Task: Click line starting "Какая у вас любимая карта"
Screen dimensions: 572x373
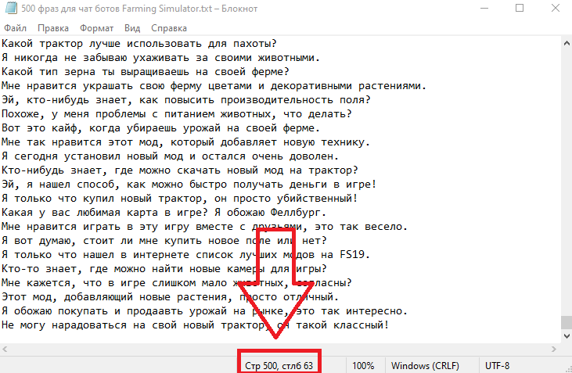Action: pos(164,213)
